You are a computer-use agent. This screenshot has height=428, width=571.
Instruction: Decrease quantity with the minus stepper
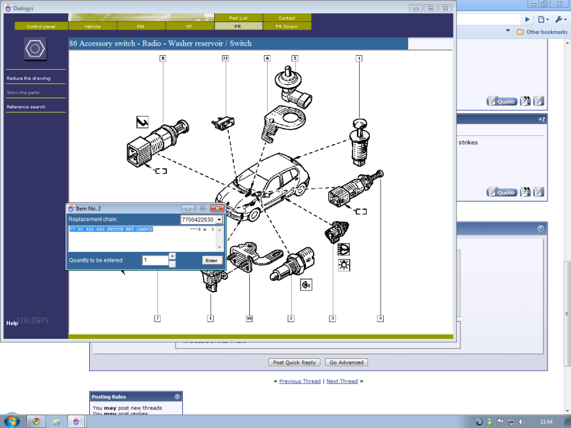172,264
